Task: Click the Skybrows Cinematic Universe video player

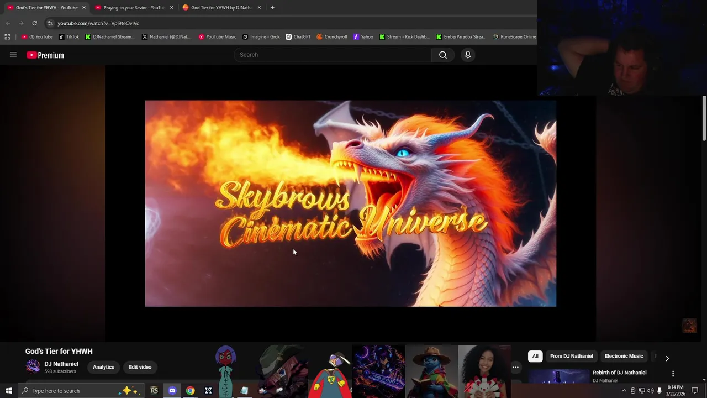Action: point(350,203)
